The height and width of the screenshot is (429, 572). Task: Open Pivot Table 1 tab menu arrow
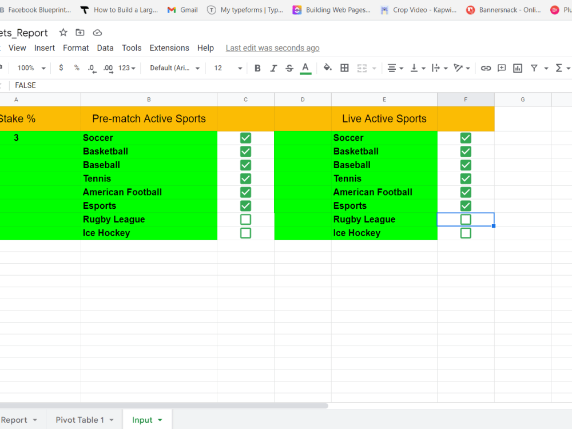112,420
